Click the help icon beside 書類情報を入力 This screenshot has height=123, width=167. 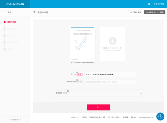[68, 91]
